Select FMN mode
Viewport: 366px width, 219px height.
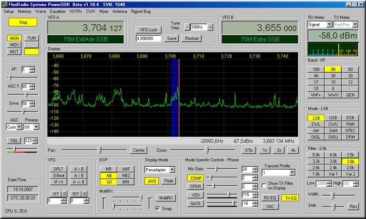350,124
